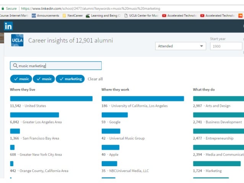Open the first Accelerated Technology YouTube bookmark
The height and width of the screenshot is (183, 244).
click(179, 16)
